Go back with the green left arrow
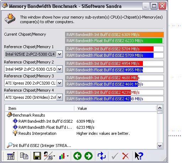182x163 pixels. click(x=77, y=156)
